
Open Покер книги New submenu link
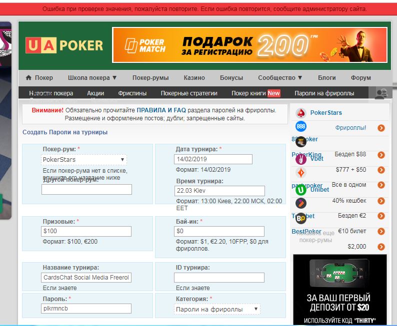click(255, 93)
